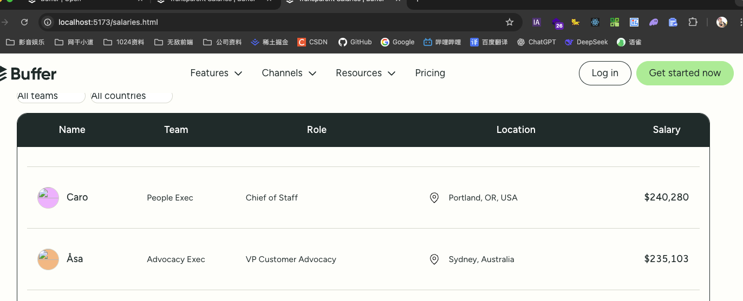Viewport: 743px width, 301px height.
Task: Click the Log in button
Action: pyautogui.click(x=605, y=73)
